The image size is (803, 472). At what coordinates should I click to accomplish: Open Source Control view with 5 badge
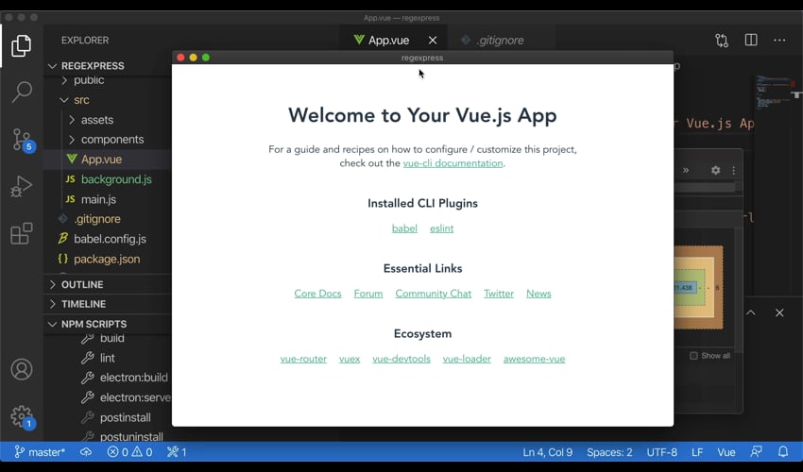(23, 140)
